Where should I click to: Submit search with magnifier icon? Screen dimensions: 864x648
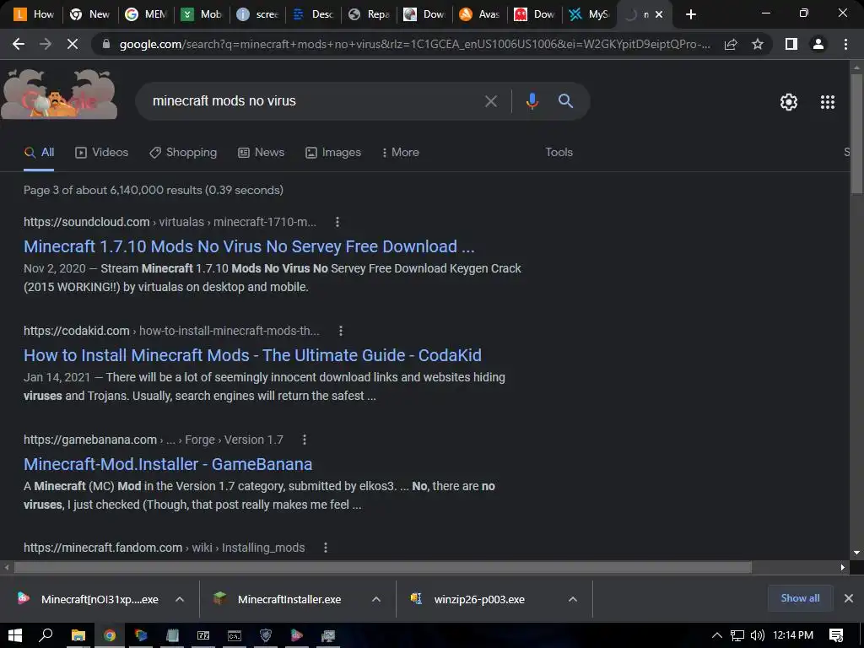565,101
